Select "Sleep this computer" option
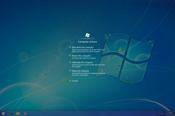The image size is (175, 116). [80, 70]
